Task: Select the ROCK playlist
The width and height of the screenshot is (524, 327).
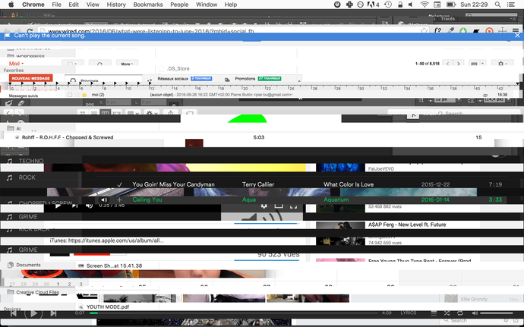Action: click(x=27, y=178)
